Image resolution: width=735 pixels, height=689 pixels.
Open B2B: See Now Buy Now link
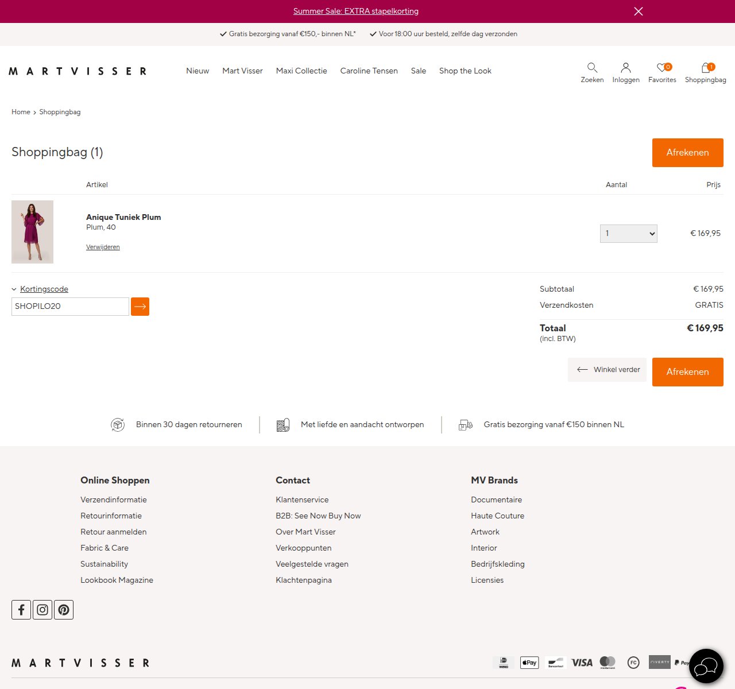(318, 516)
